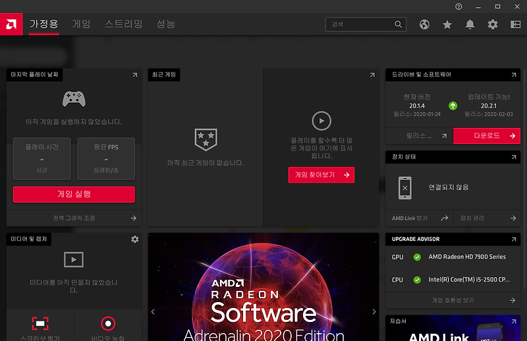Select the 플레이 시간 tile

click(x=42, y=158)
